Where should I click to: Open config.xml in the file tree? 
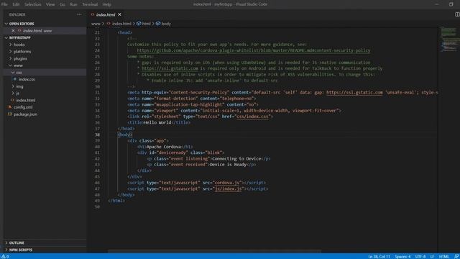click(23, 107)
